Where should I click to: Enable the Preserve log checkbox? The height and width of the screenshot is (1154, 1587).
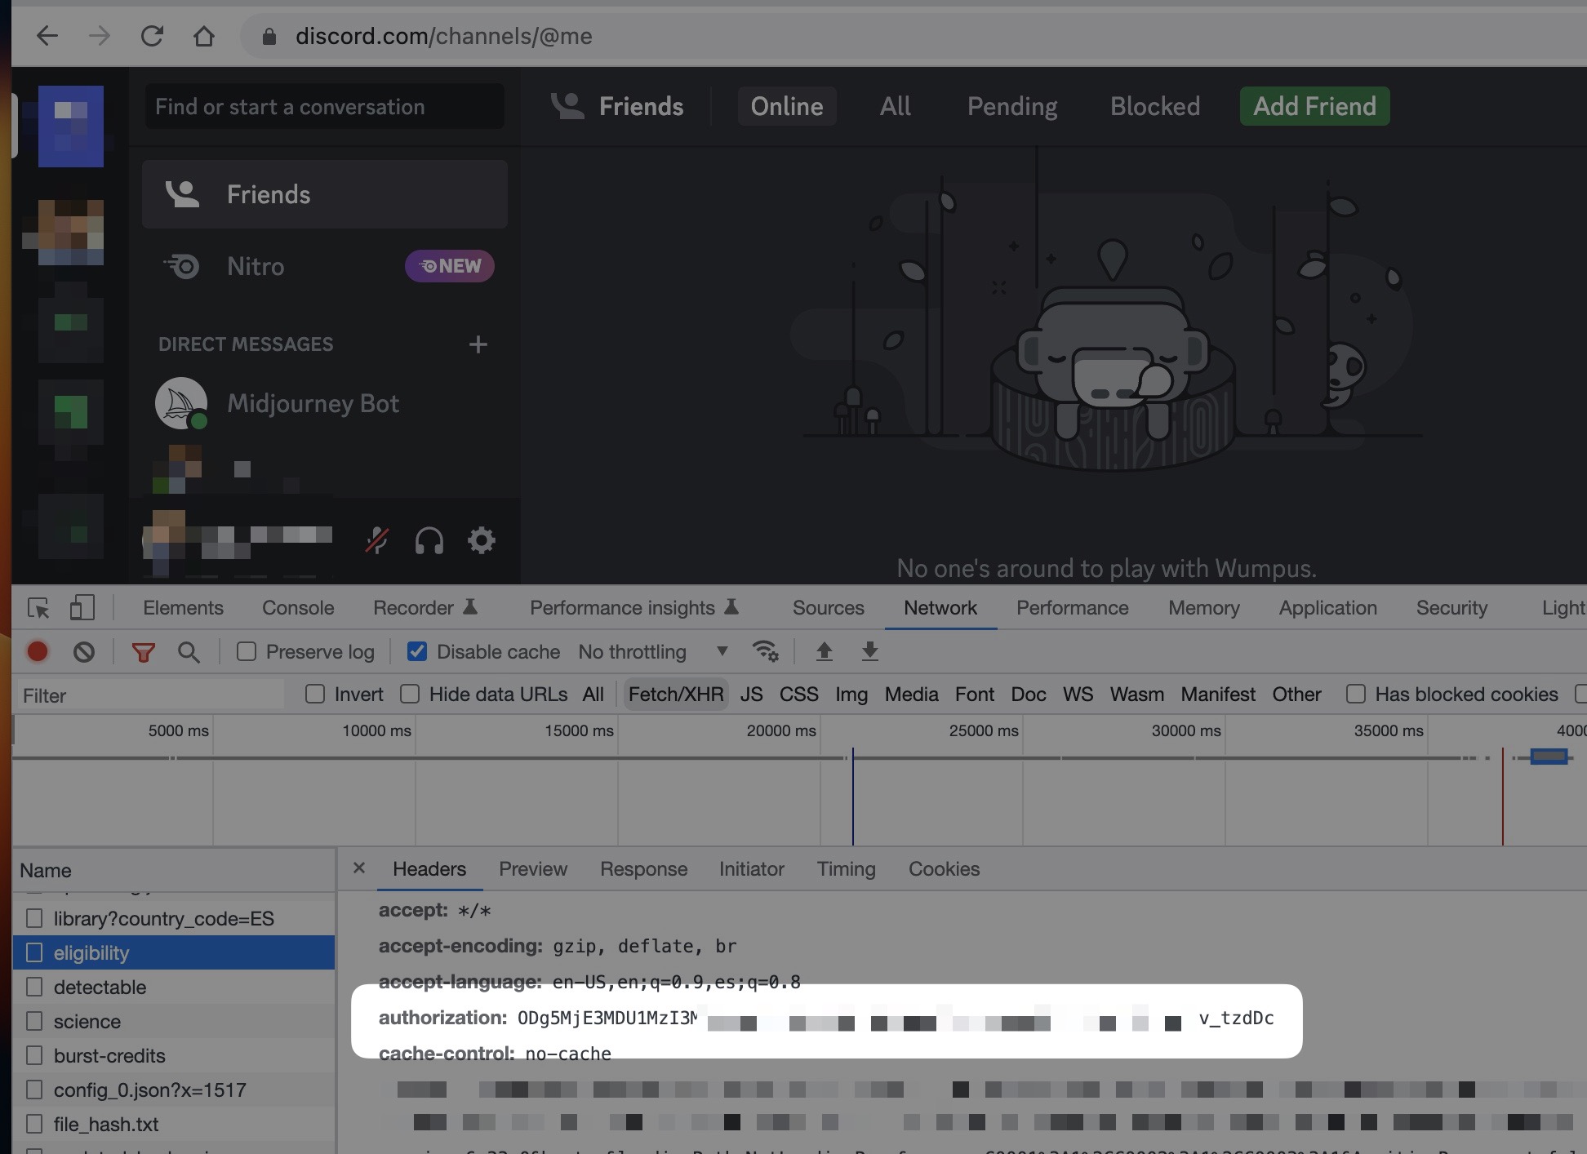[247, 651]
